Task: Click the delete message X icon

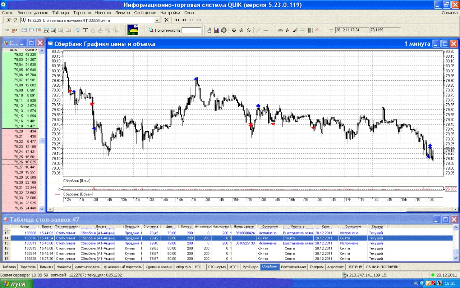Action: point(166,20)
